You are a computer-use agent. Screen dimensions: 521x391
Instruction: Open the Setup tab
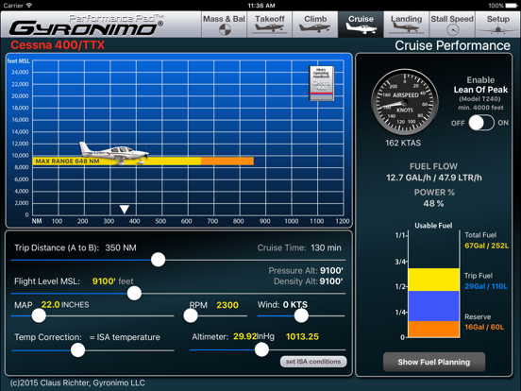tap(497, 25)
